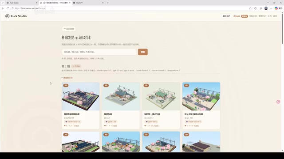Open the browser favorites list icon
This screenshot has height=159, width=284.
coord(261,8)
